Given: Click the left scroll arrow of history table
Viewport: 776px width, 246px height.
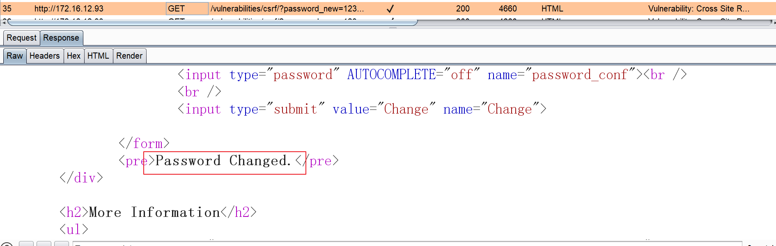Looking at the screenshot, I should [x=4, y=23].
